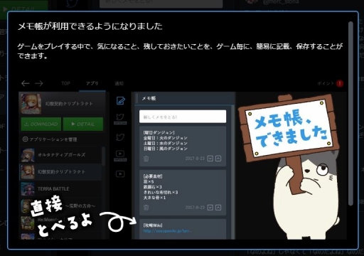Click the lower Twitter bird icon
The image size is (364, 256).
point(120,137)
